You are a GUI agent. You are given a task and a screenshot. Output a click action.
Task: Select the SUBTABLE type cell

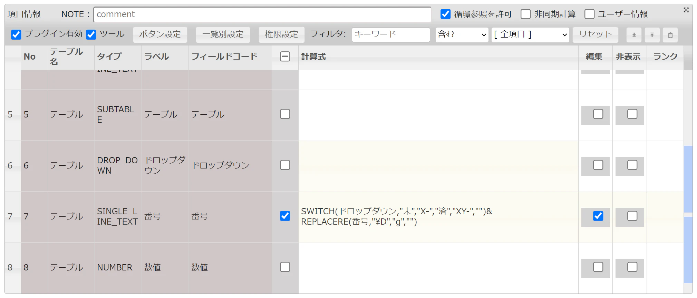[118, 115]
